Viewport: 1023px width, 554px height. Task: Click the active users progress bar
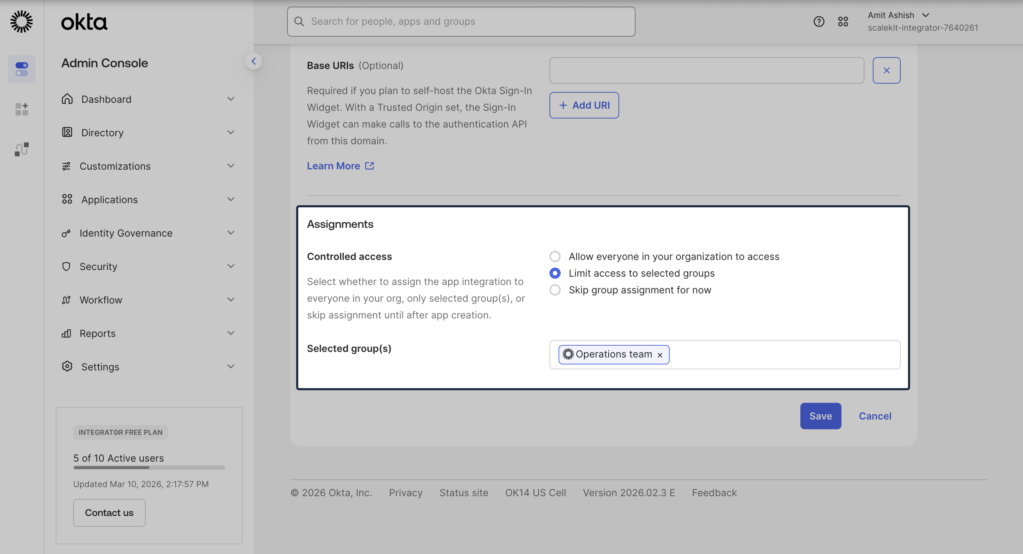tap(149, 468)
